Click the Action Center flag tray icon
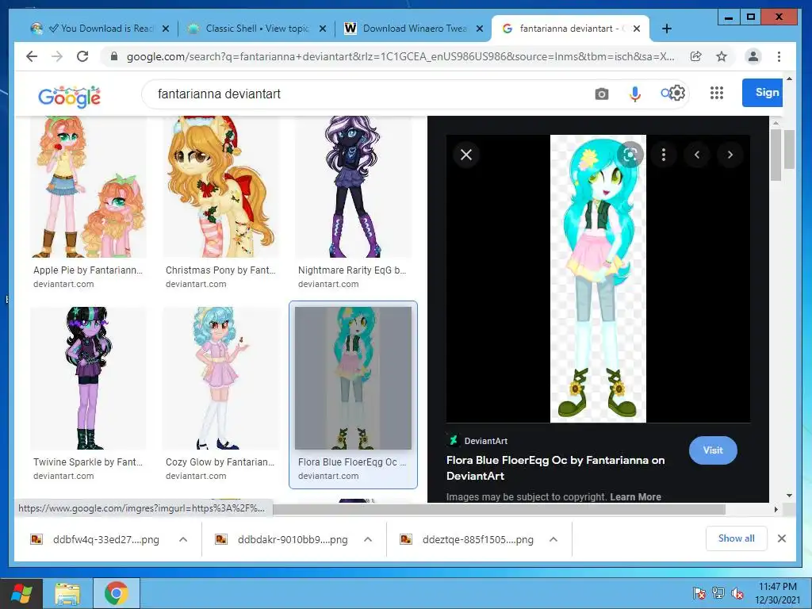Viewport: 812px width, 609px height. (699, 593)
